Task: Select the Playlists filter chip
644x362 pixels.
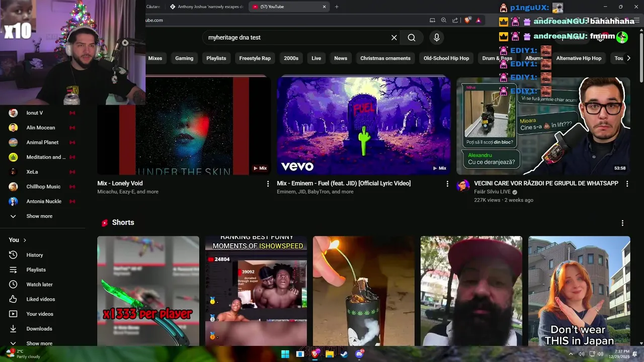Action: click(x=216, y=58)
